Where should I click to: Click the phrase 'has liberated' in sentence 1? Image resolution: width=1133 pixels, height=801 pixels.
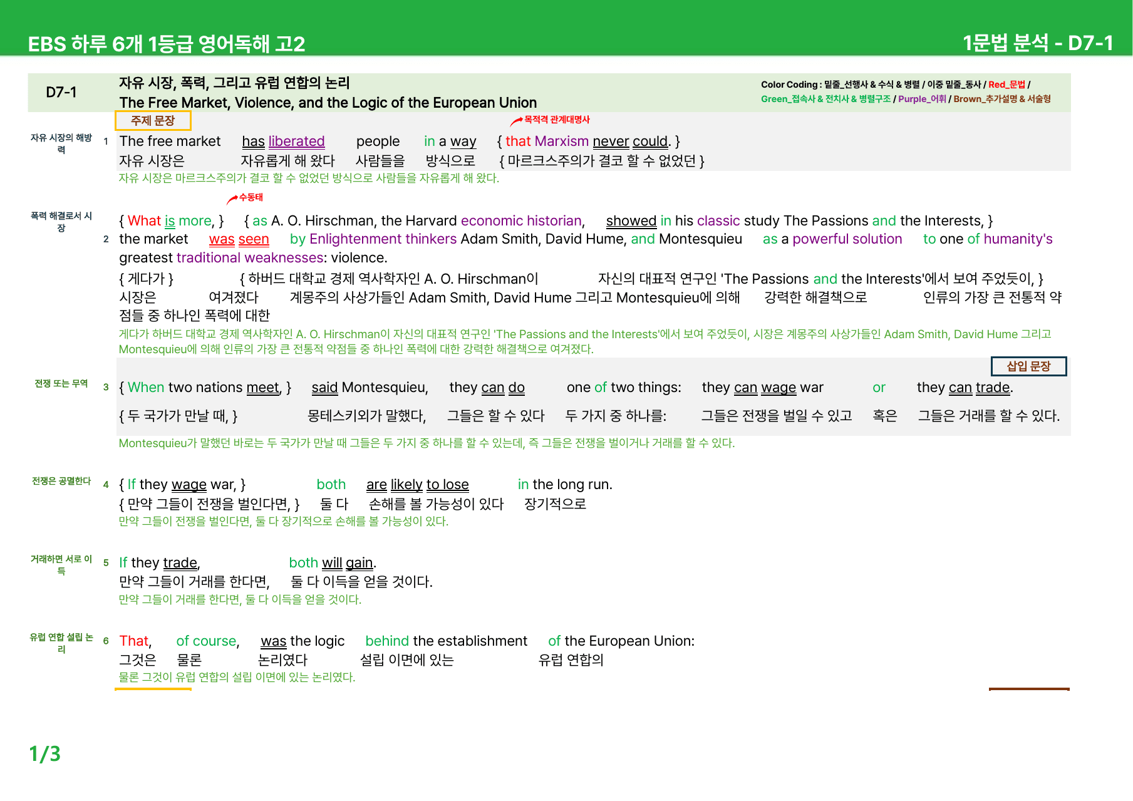283,142
